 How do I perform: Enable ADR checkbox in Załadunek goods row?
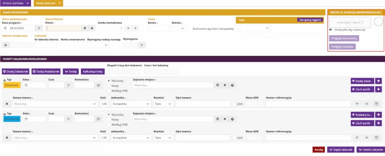click(x=234, y=104)
